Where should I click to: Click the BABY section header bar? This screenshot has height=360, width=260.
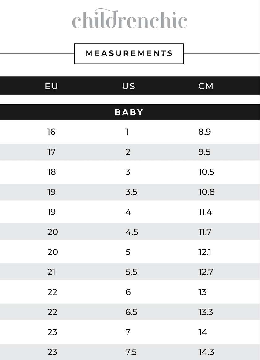coord(129,112)
